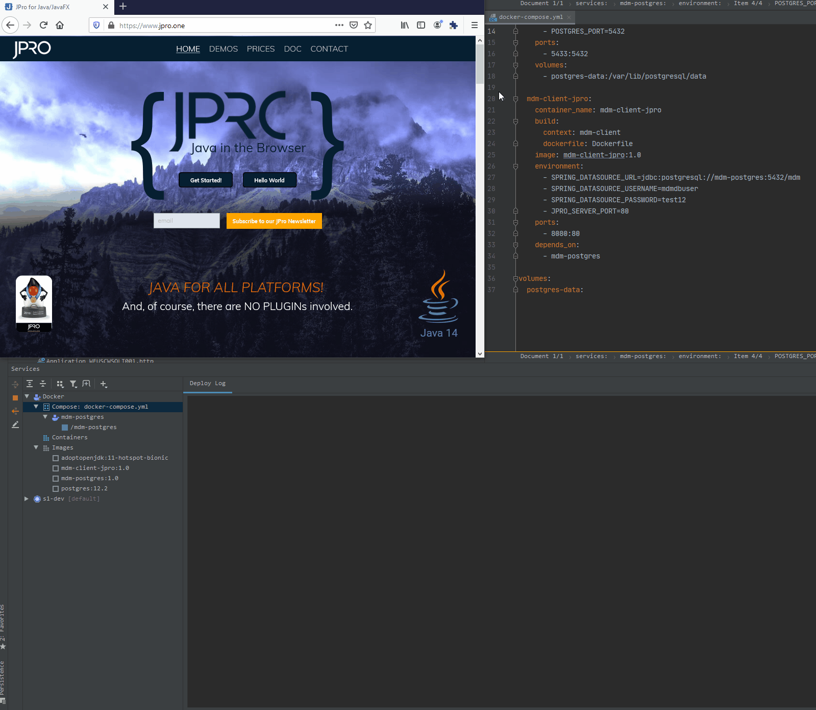Viewport: 816px width, 710px height.
Task: Click the Hello World button
Action: [269, 180]
